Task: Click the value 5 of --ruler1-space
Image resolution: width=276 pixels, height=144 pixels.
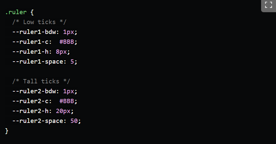Action: [x=72, y=62]
